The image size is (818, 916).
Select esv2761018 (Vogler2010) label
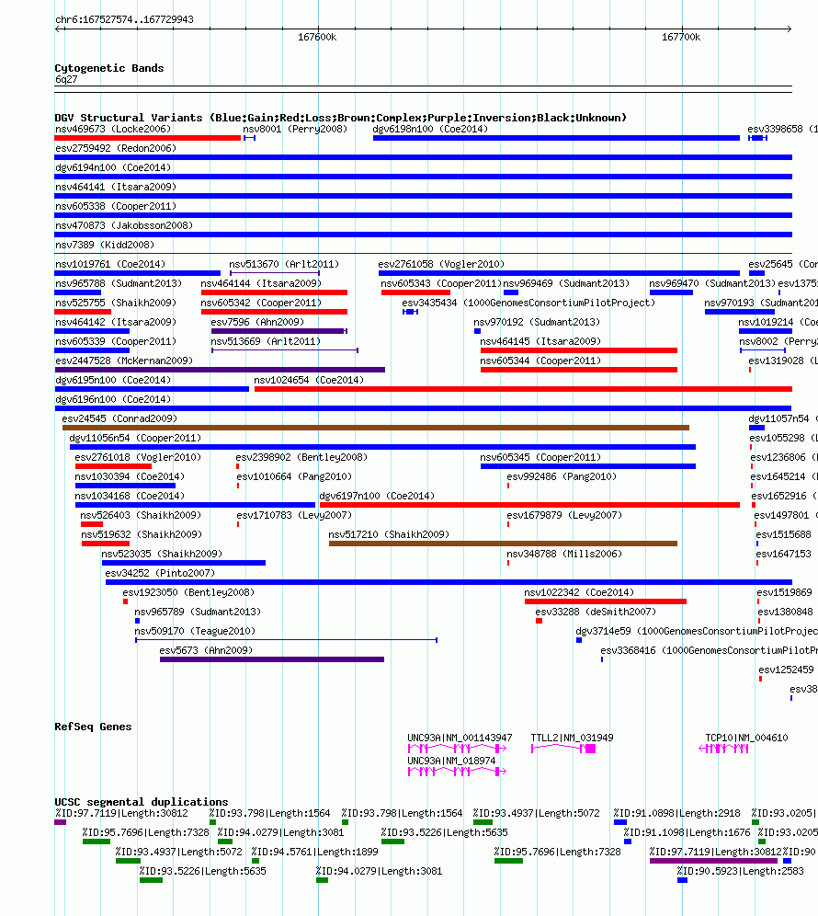(x=138, y=457)
